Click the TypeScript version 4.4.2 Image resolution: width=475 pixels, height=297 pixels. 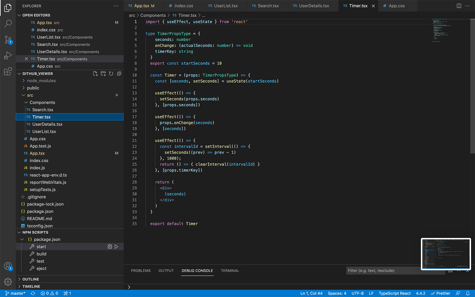[x=421, y=293]
